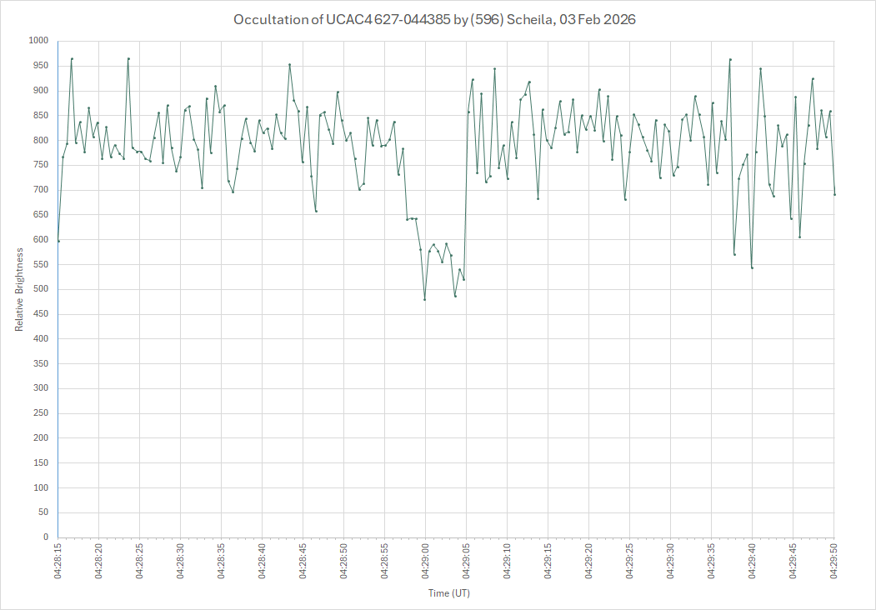Select the first data point at 04:28:15
This screenshot has width=876, height=610.
(x=58, y=241)
